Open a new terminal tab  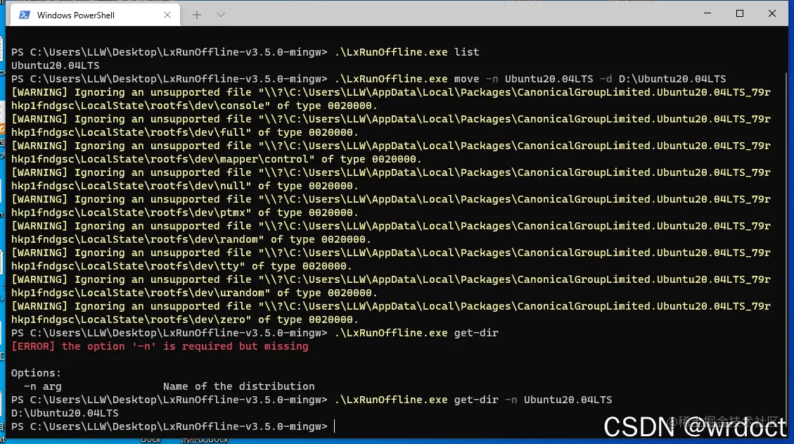click(197, 15)
